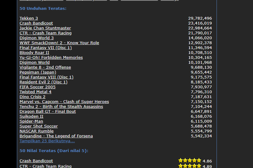
Task: Open the Twisted Metal 4 link
Action: point(36,92)
